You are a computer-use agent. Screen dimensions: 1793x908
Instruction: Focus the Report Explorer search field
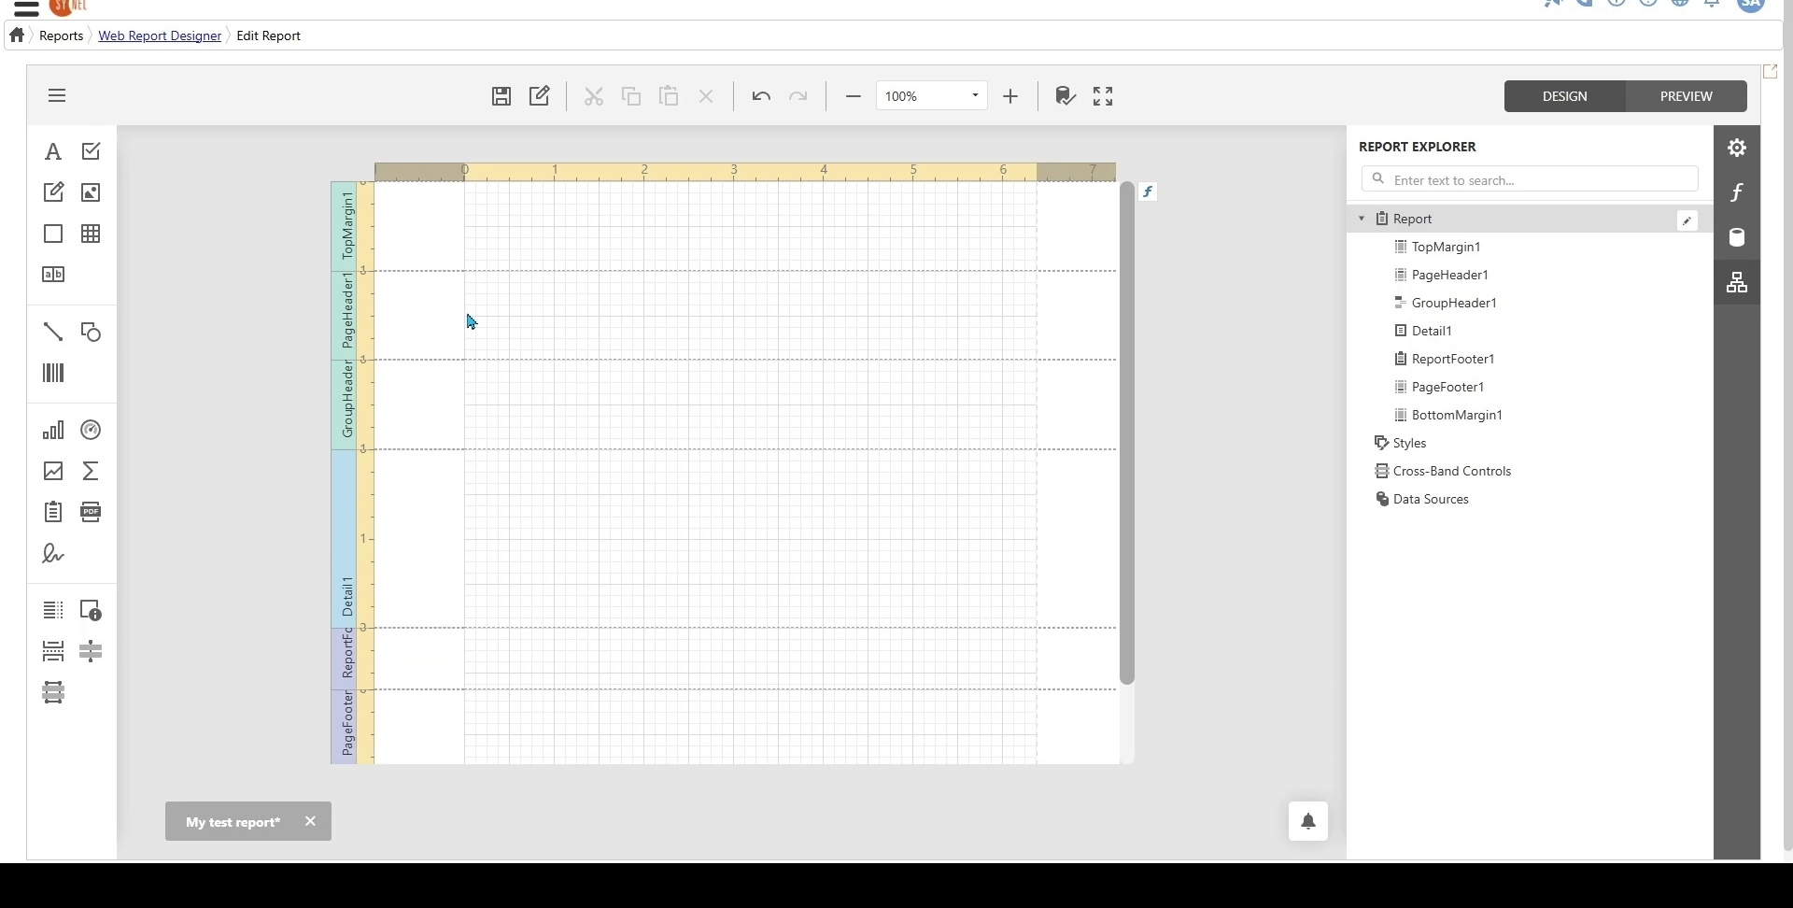1530,179
